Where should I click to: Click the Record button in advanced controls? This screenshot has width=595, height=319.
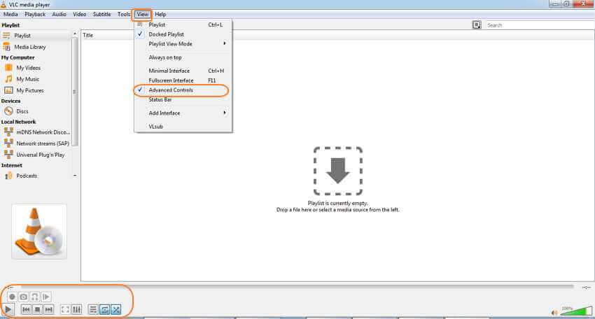point(12,297)
